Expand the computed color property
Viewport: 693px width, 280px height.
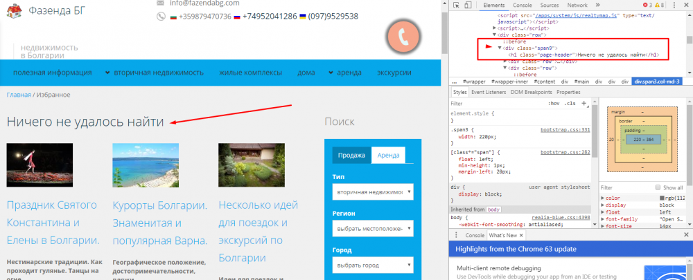603,198
